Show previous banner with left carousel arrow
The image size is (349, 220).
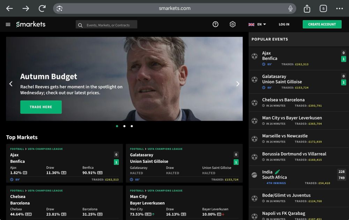(x=11, y=84)
